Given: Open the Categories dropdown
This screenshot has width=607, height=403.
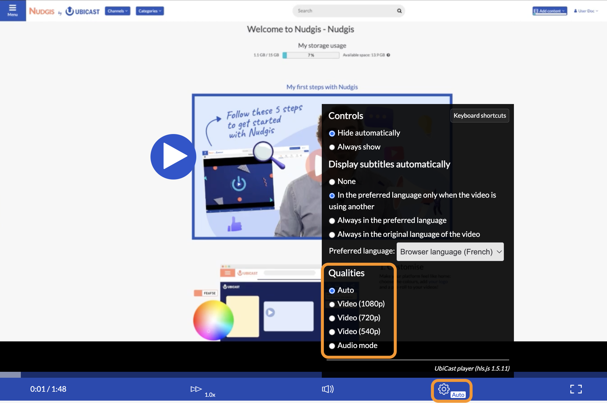Looking at the screenshot, I should [x=150, y=11].
